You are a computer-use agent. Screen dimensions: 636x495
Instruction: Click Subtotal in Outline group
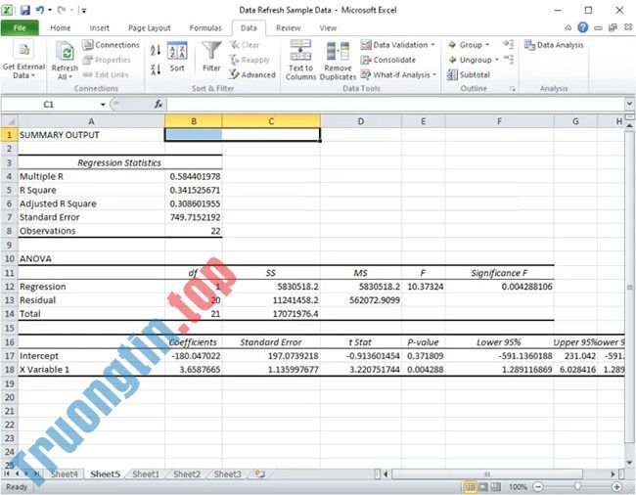469,74
